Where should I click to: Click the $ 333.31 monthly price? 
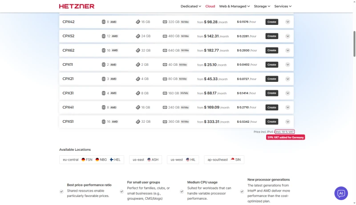pos(212,122)
